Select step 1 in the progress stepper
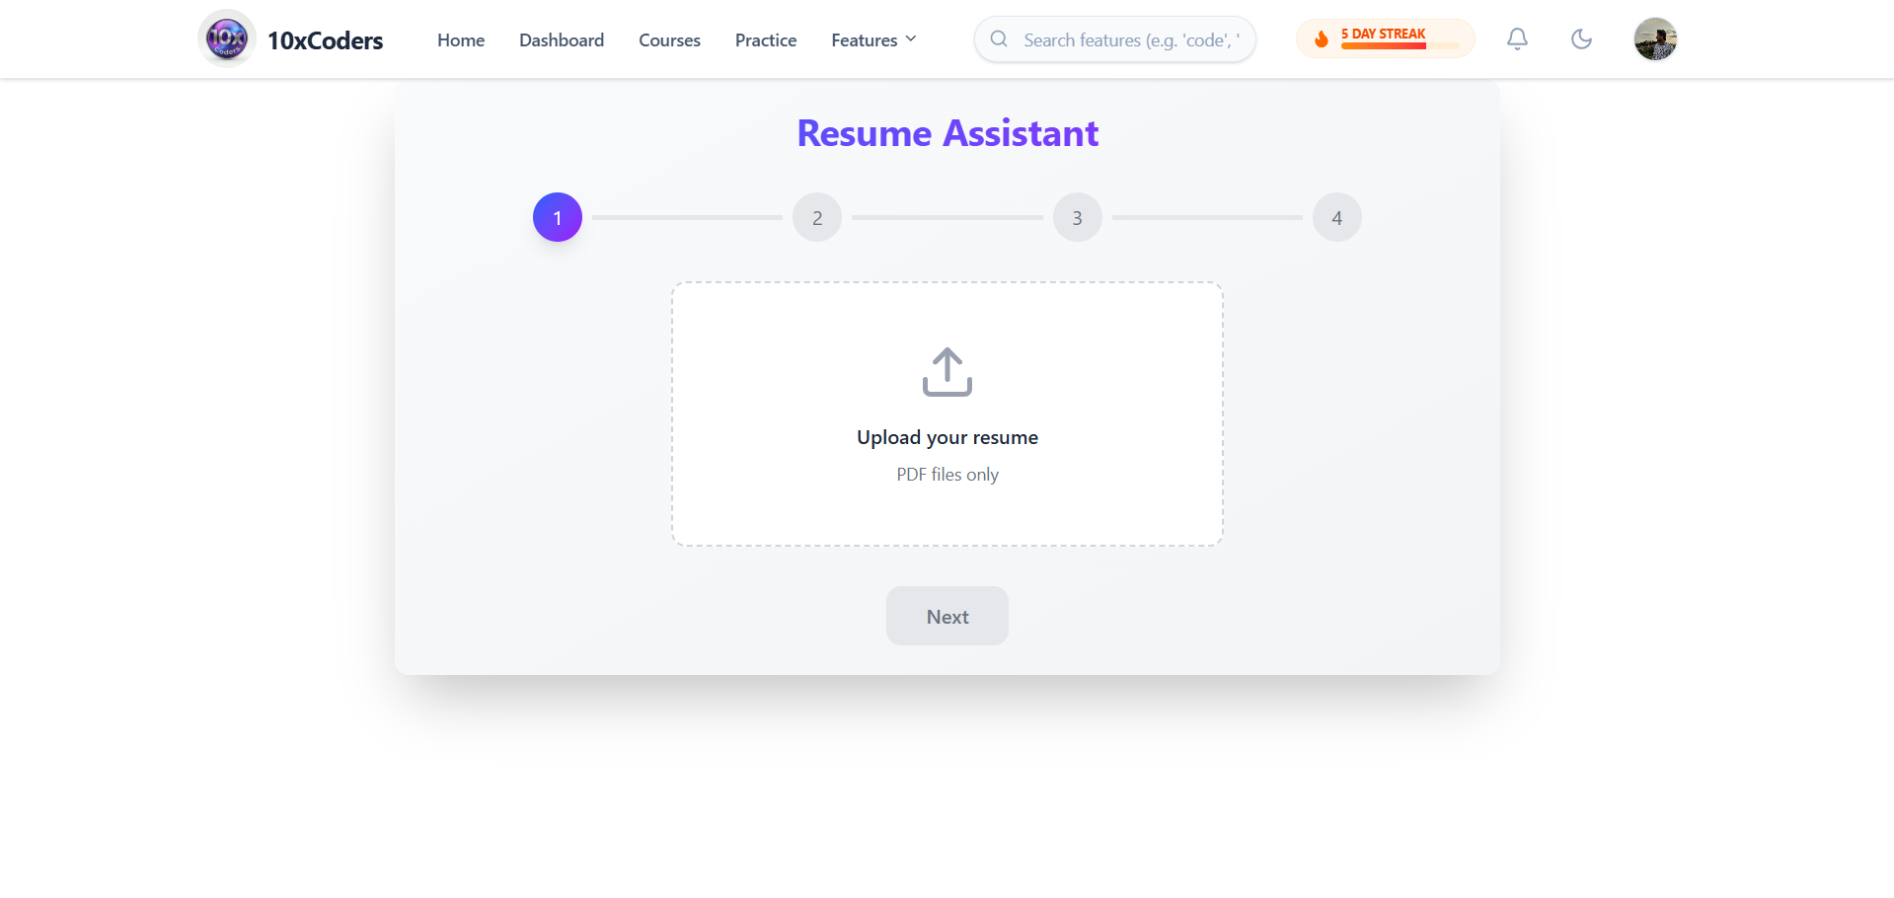This screenshot has height=898, width=1894. point(558,217)
